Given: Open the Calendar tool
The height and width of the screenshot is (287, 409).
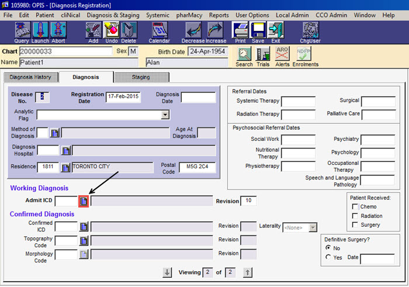Looking at the screenshot, I should pyautogui.click(x=159, y=30).
